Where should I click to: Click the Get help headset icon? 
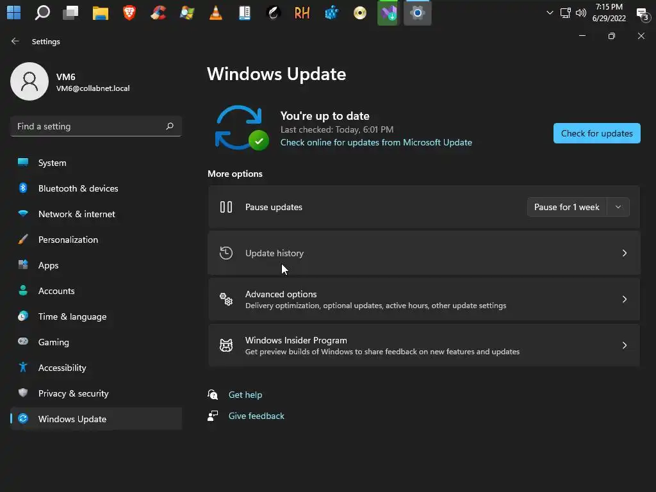point(213,395)
